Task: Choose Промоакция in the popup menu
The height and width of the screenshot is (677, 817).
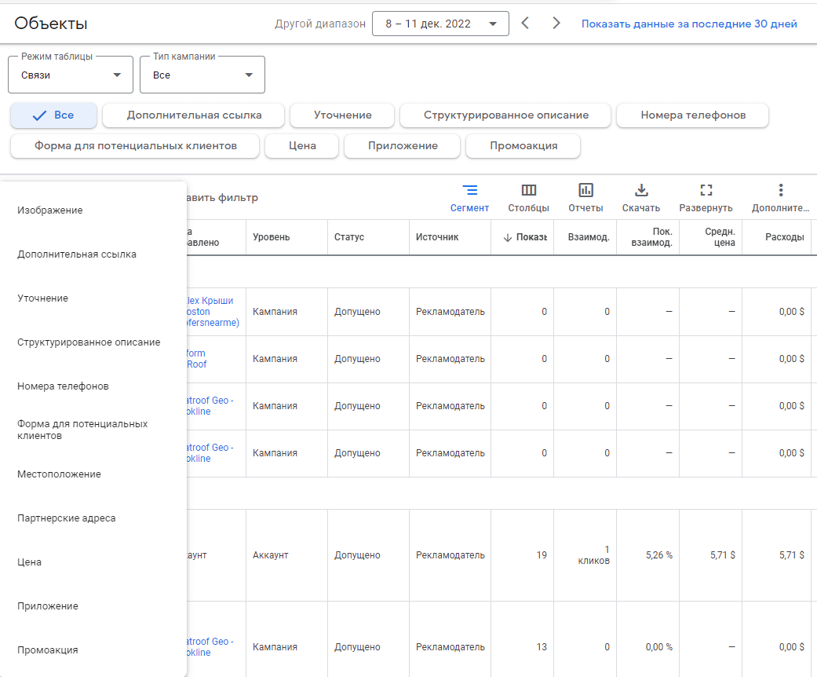Action: tap(93, 650)
